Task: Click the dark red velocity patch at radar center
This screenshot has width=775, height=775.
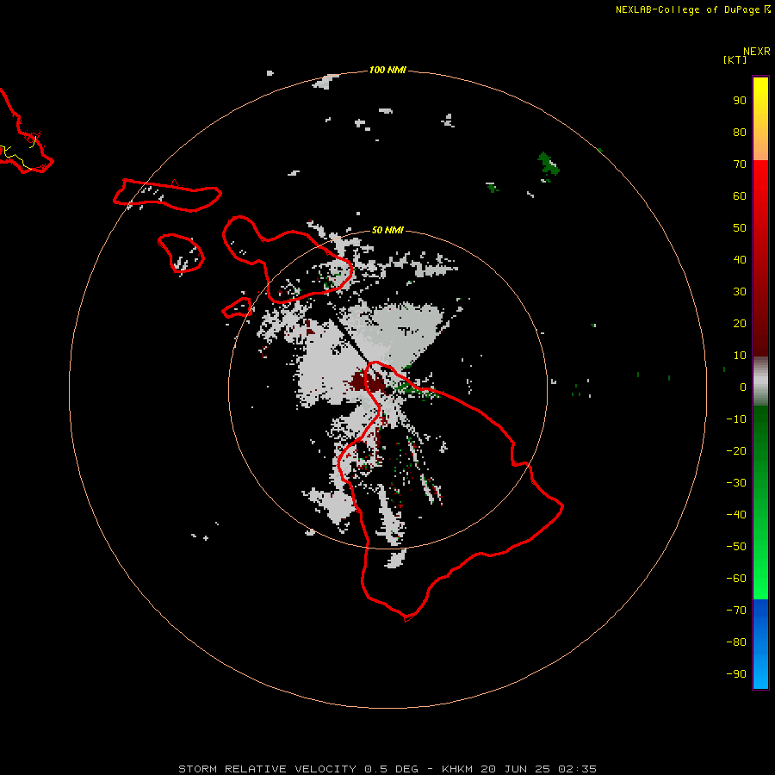Action: (x=368, y=382)
